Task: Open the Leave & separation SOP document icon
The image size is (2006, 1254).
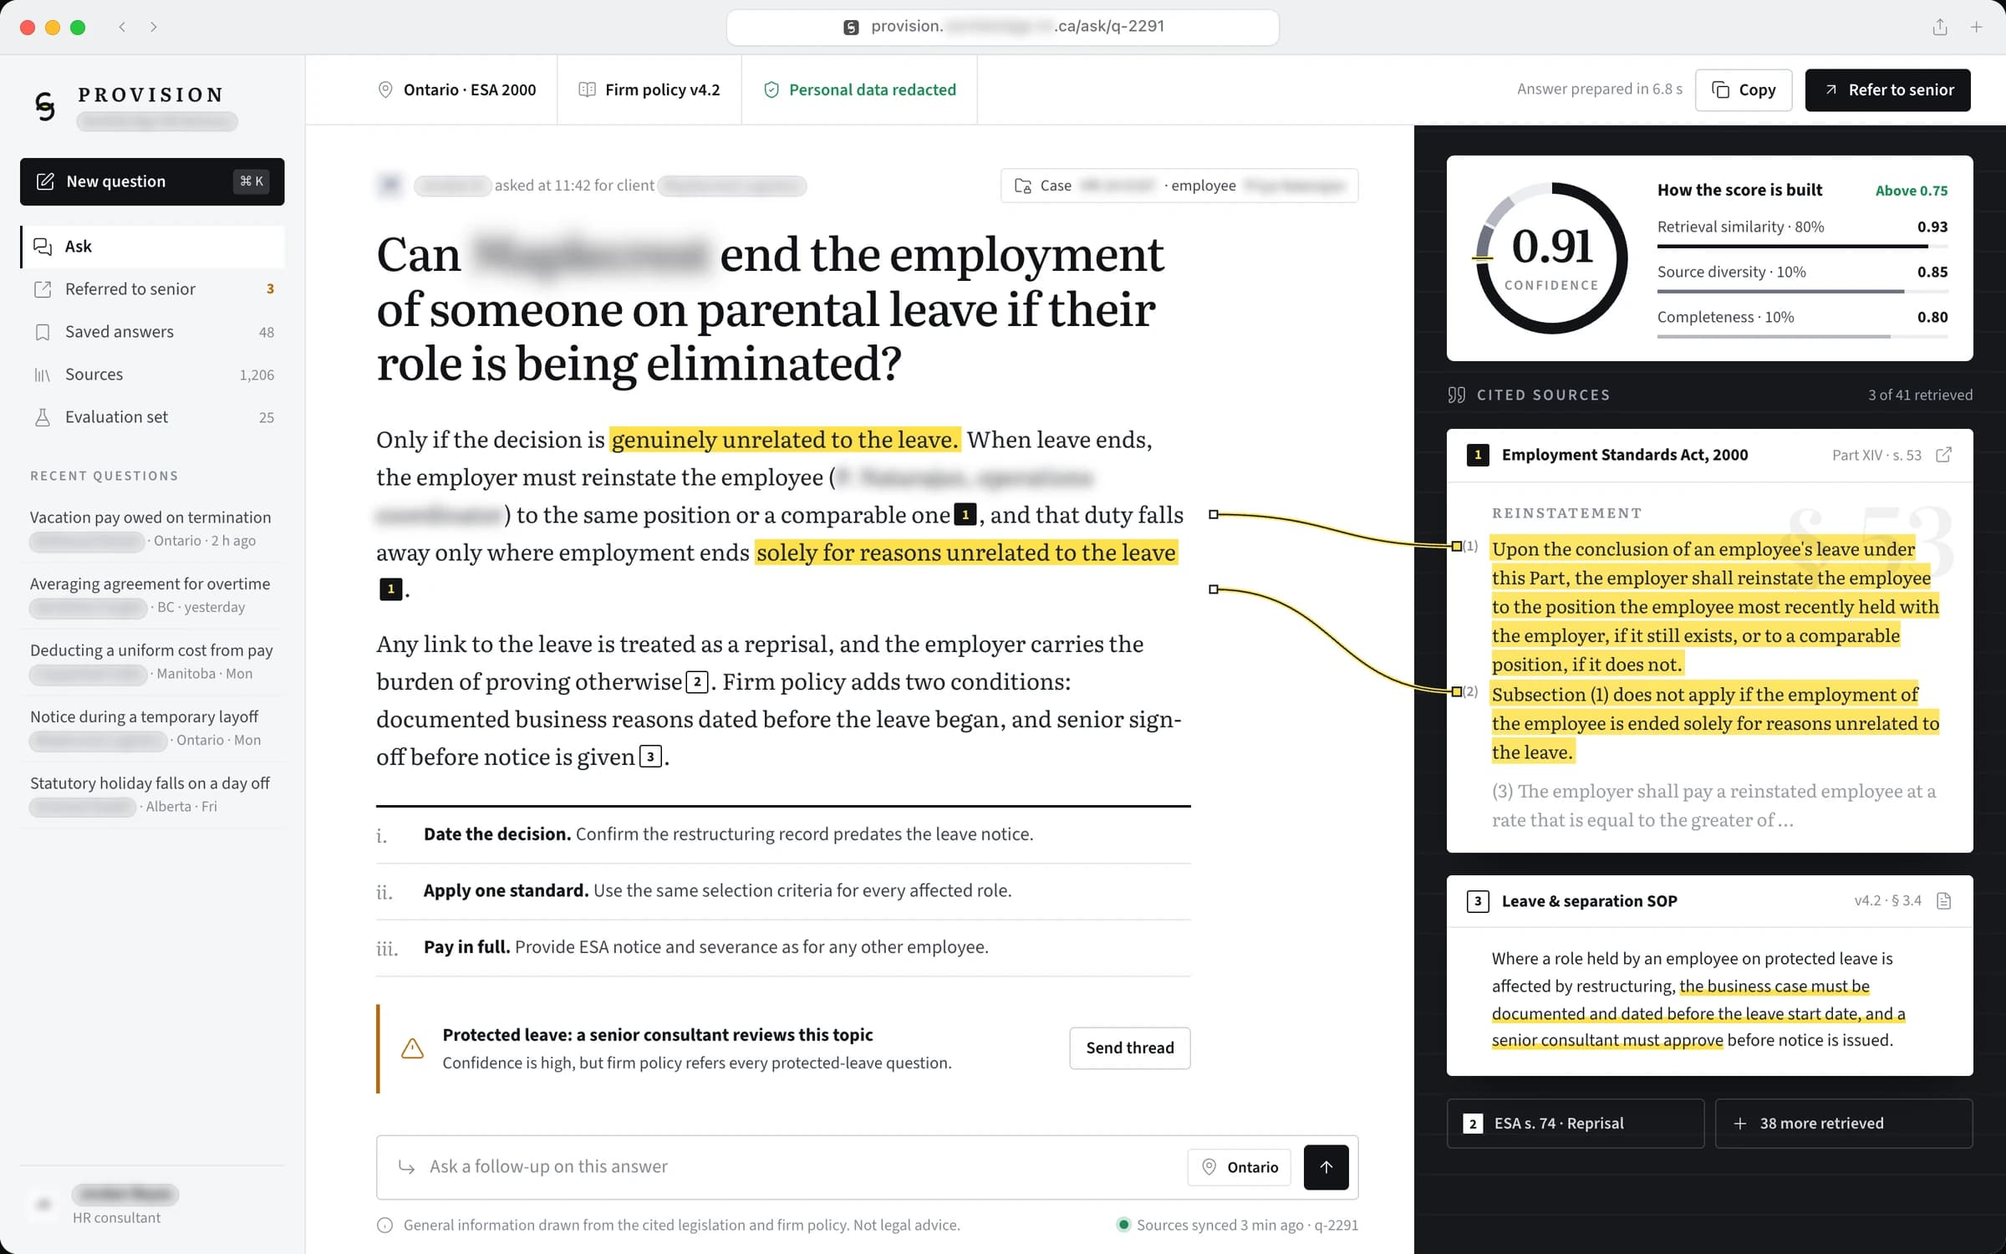Action: (1944, 900)
